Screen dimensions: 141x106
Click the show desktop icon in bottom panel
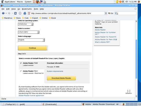[x=139, y=104]
